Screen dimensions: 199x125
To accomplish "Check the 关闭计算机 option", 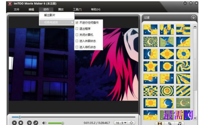I will 77,35.
